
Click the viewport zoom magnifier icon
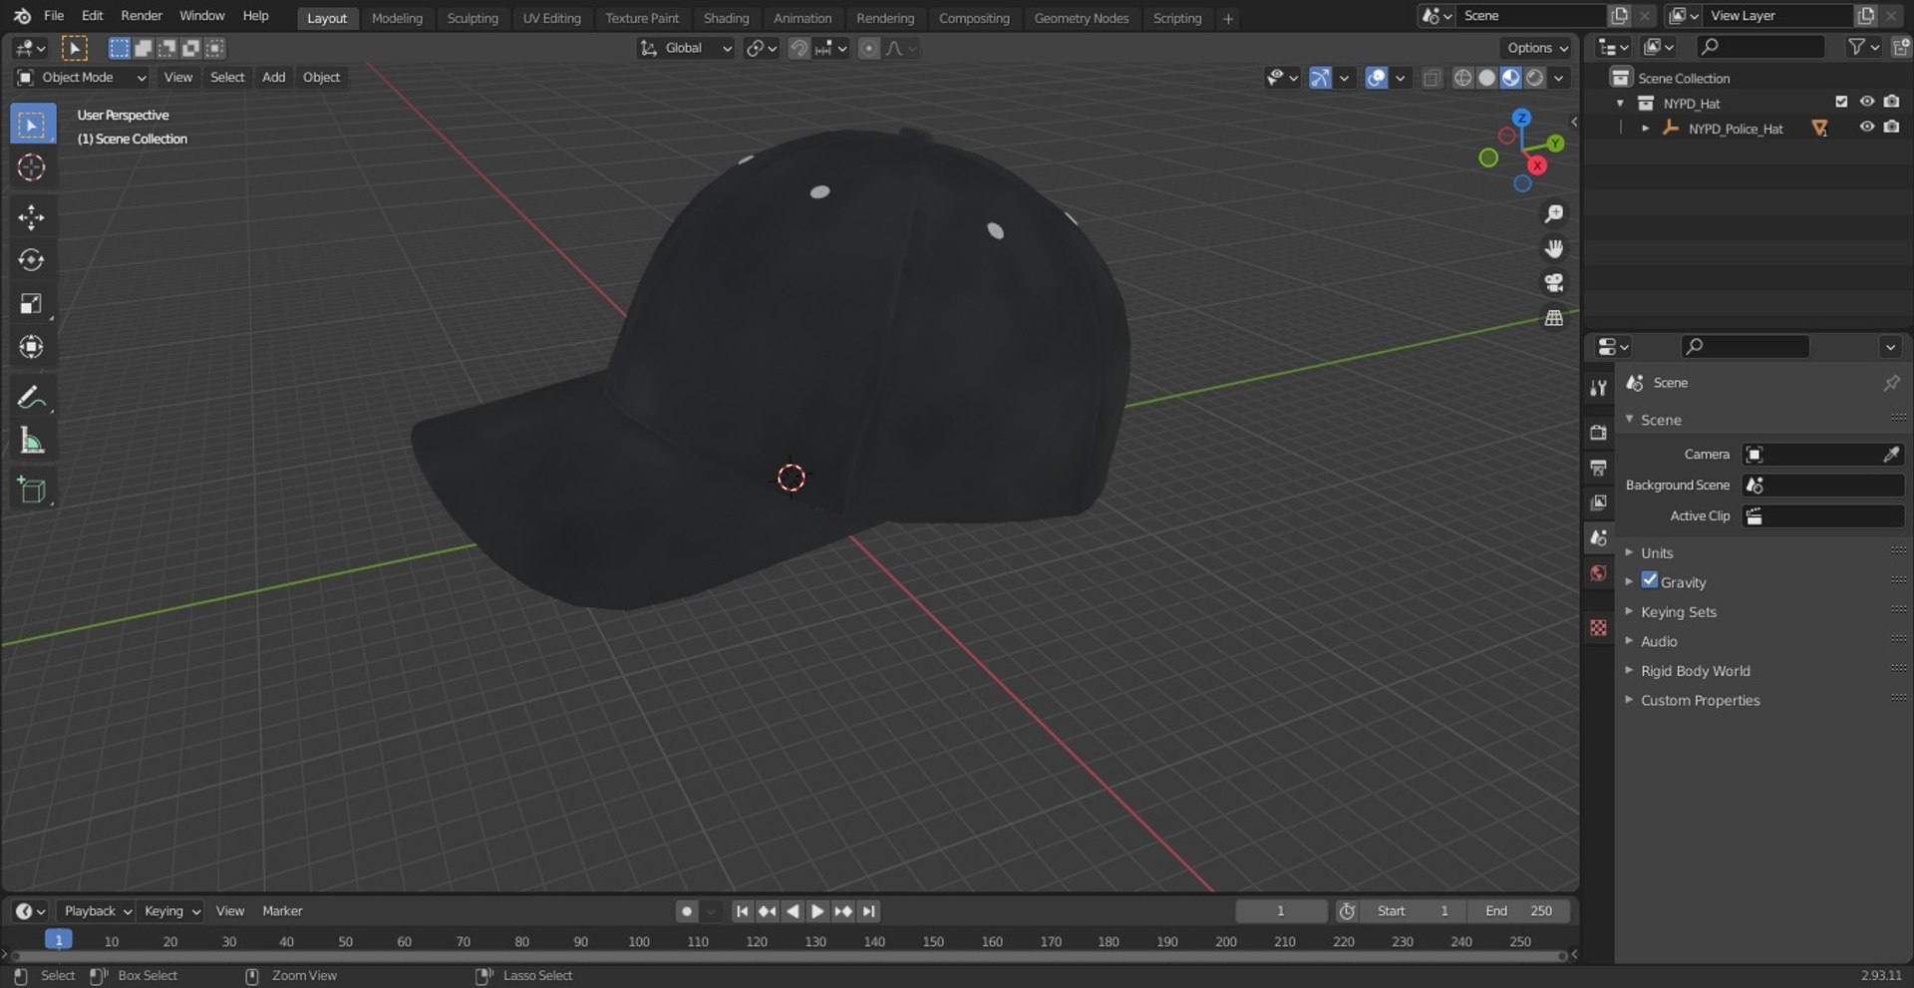tap(1553, 214)
